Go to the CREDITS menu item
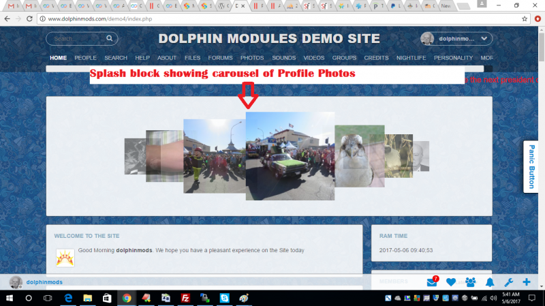 tap(376, 58)
